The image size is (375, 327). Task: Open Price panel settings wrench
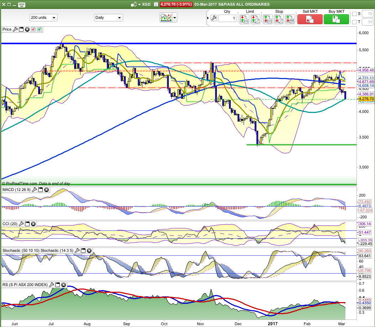pyautogui.click(x=15, y=30)
